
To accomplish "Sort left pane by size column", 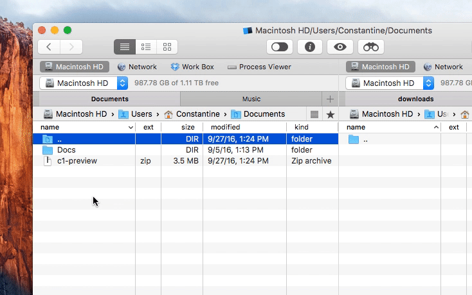I will [x=182, y=127].
